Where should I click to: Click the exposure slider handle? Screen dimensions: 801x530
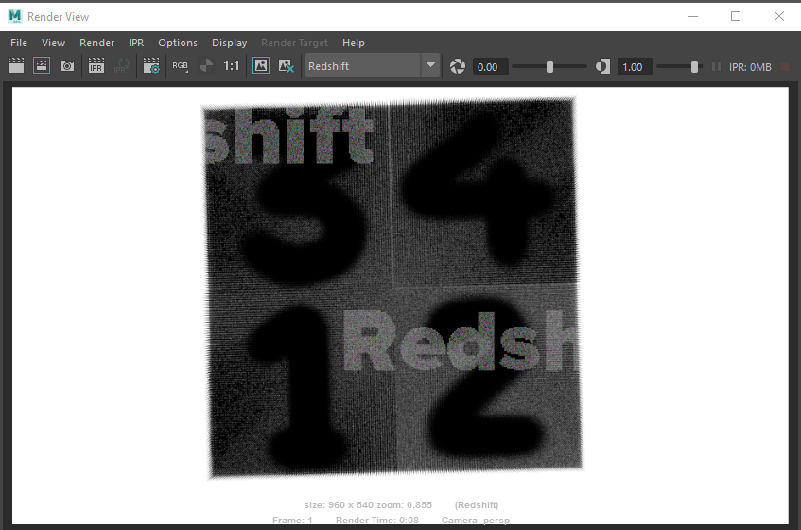[x=549, y=66]
